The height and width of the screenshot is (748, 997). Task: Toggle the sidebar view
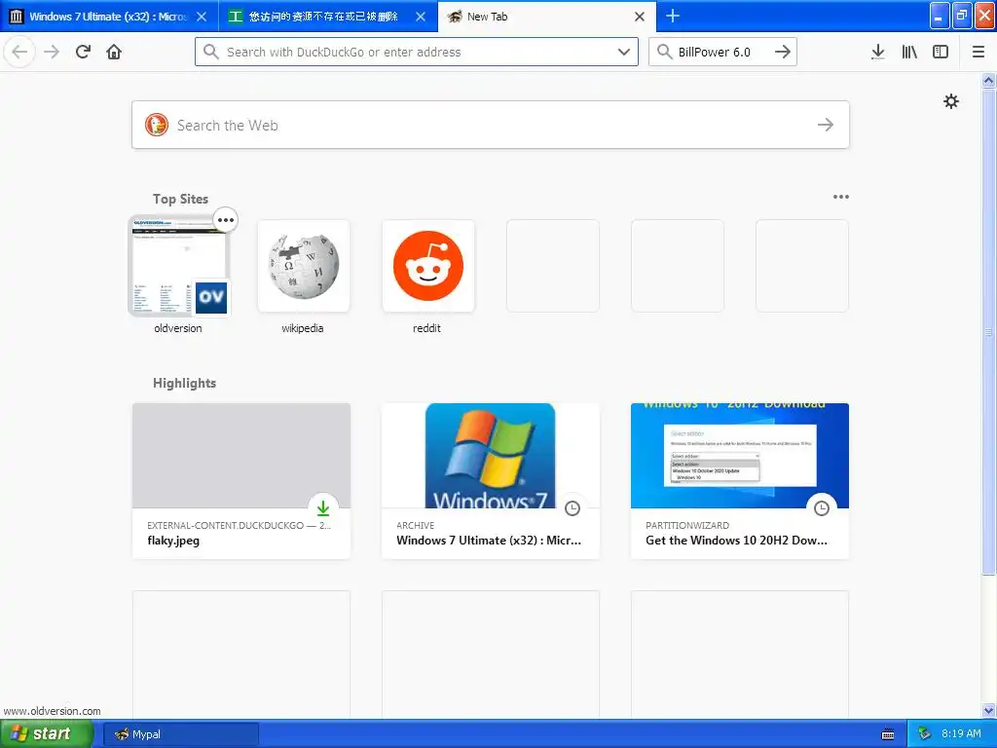[x=941, y=52]
